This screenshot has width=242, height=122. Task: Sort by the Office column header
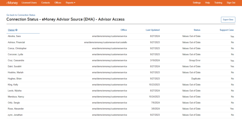click(x=124, y=30)
